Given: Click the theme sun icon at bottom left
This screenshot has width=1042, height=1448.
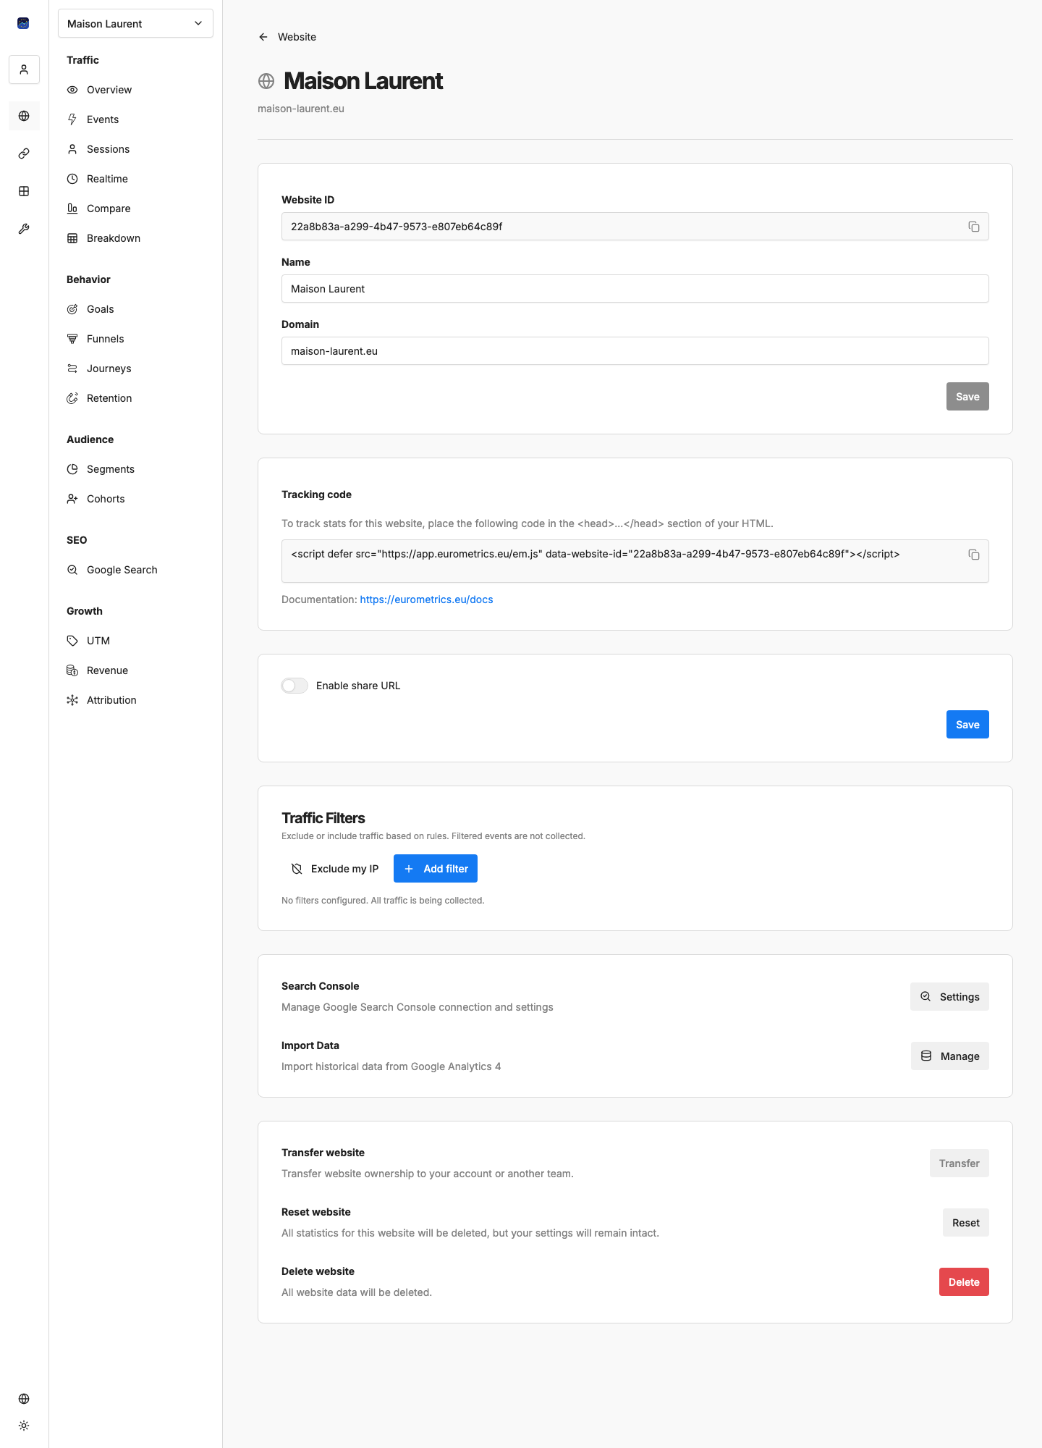Looking at the screenshot, I should coord(24,1426).
